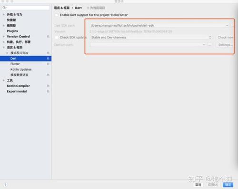Select the Flutter settings item
The image size is (238, 189).
(15, 64)
